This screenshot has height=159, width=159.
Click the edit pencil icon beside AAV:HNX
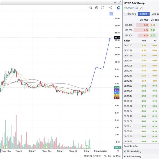[141, 8]
